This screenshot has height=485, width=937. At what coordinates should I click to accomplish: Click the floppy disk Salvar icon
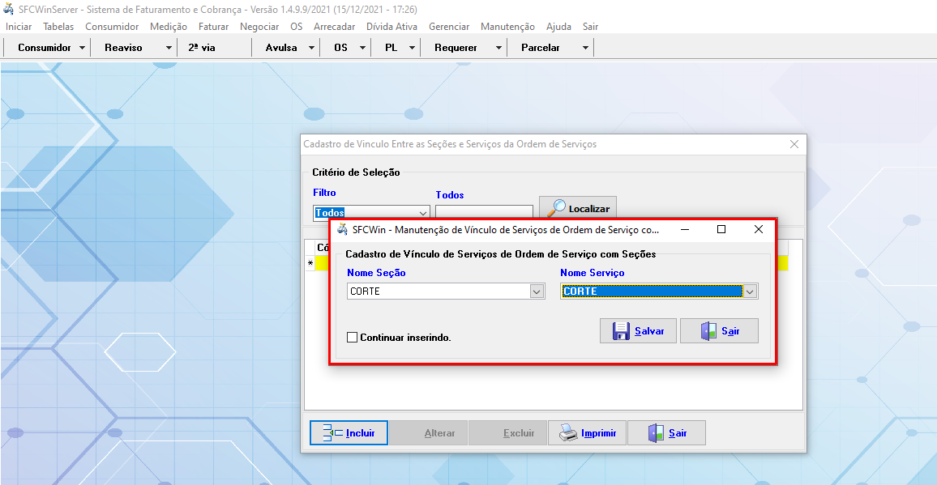[x=621, y=331]
